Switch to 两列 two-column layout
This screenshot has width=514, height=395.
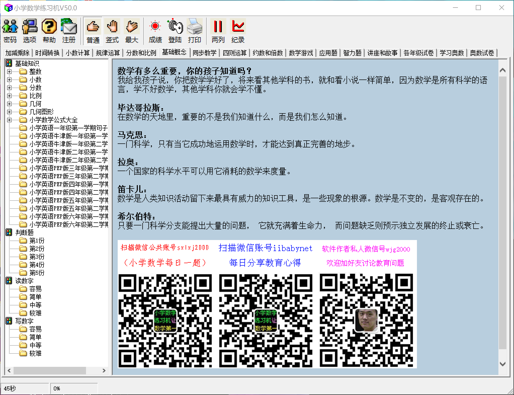point(218,31)
